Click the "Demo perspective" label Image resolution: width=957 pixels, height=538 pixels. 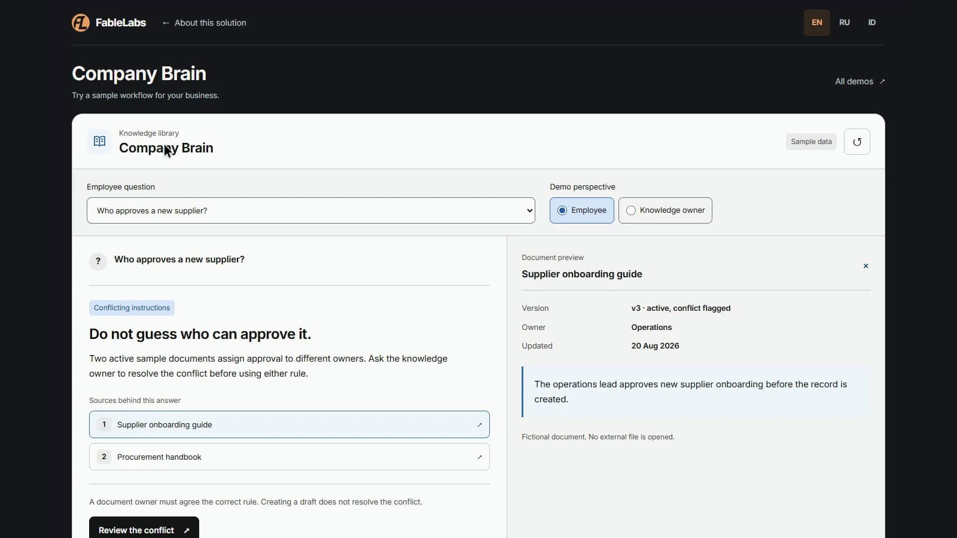click(x=583, y=187)
